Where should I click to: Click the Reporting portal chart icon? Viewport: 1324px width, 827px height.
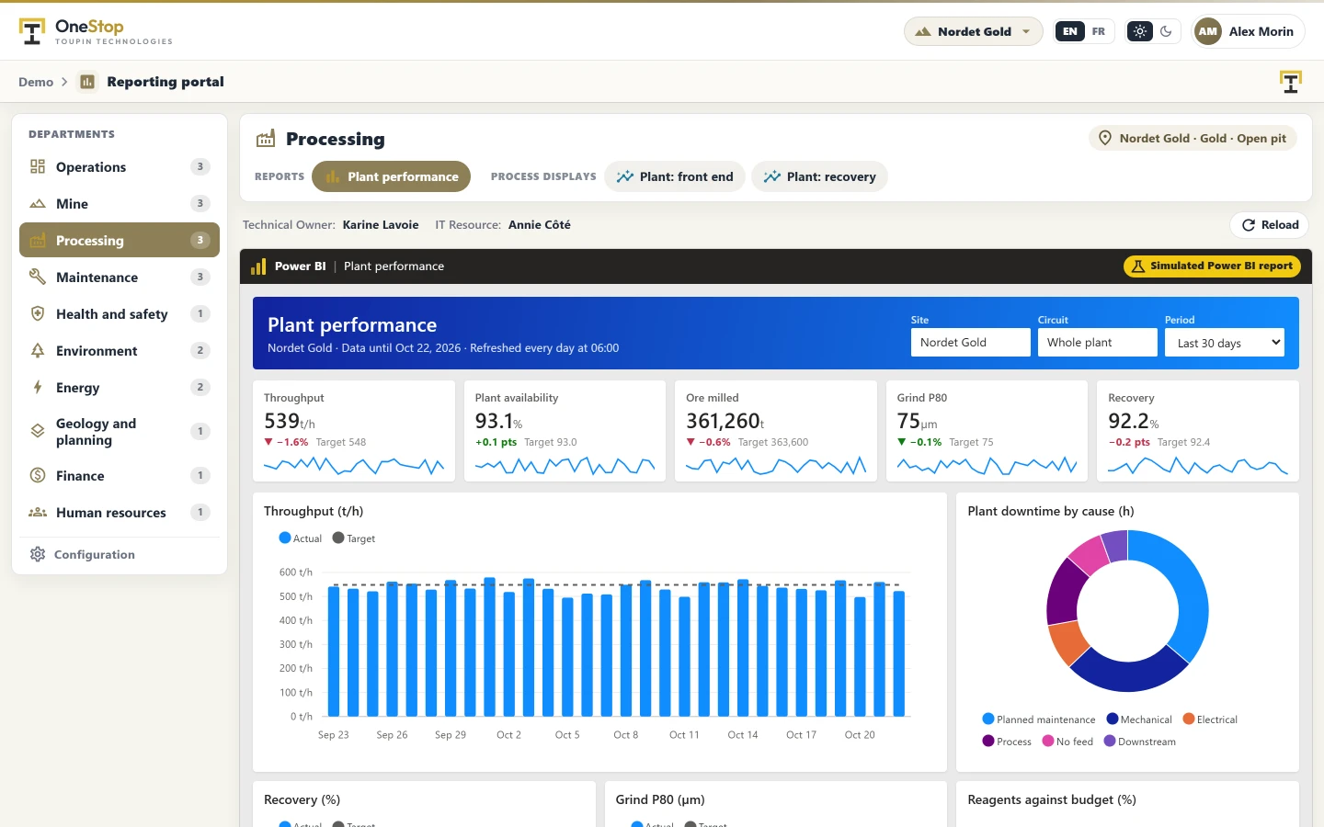tap(87, 82)
